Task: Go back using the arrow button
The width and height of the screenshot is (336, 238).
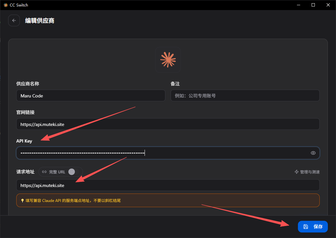Action: coord(14,20)
